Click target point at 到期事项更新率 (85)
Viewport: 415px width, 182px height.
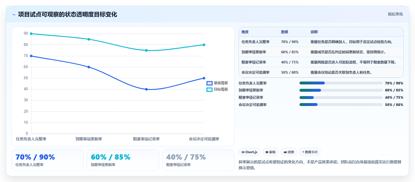click(x=89, y=39)
